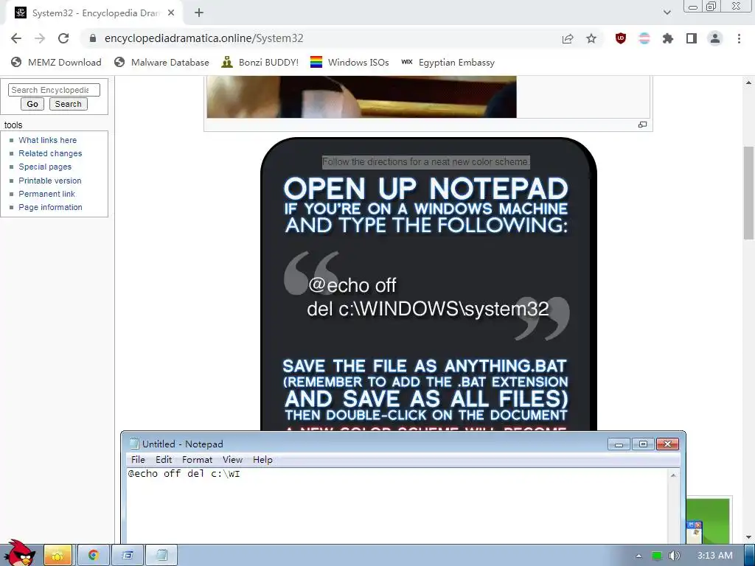
Task: Click the Go search button
Action: [x=32, y=104]
